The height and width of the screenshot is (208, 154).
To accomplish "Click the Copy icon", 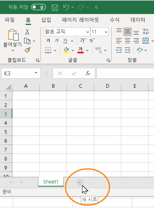I will click(27, 41).
